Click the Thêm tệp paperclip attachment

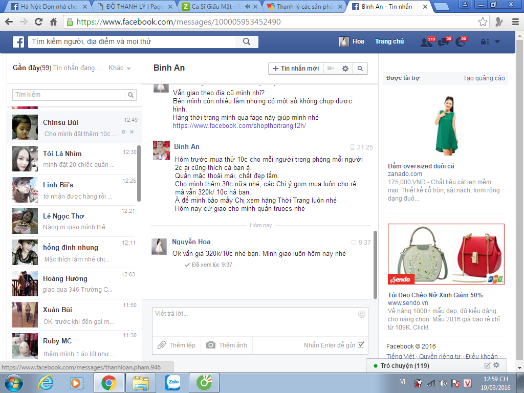177,345
